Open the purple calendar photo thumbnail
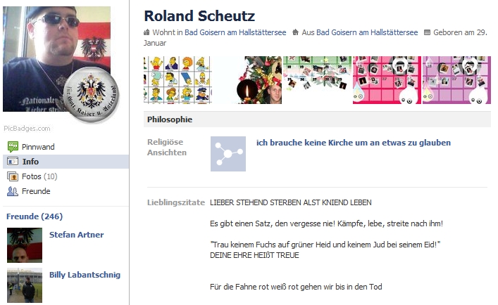 pyautogui.click(x=456, y=80)
